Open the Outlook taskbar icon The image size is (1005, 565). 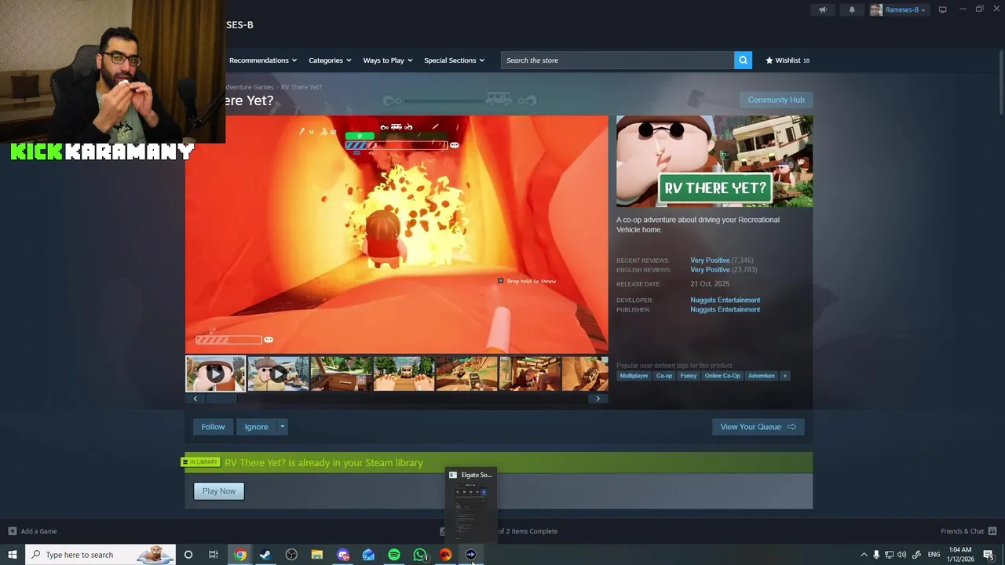click(x=368, y=555)
